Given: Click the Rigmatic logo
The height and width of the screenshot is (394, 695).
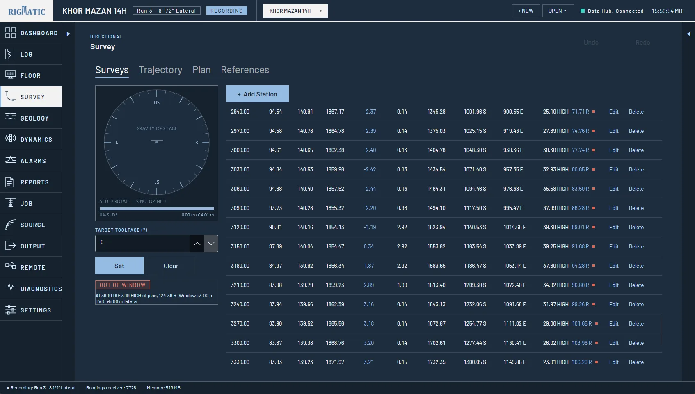Looking at the screenshot, I should pos(27,11).
